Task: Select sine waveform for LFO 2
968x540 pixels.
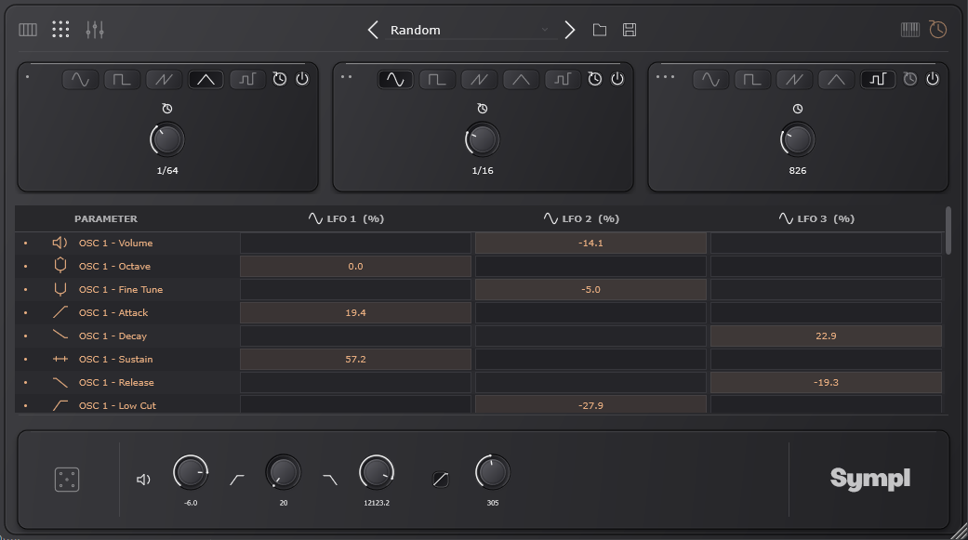Action: point(395,79)
